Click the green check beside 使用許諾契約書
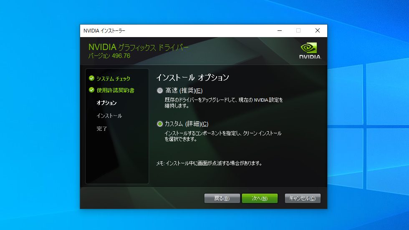The width and height of the screenshot is (409, 230). click(x=91, y=90)
